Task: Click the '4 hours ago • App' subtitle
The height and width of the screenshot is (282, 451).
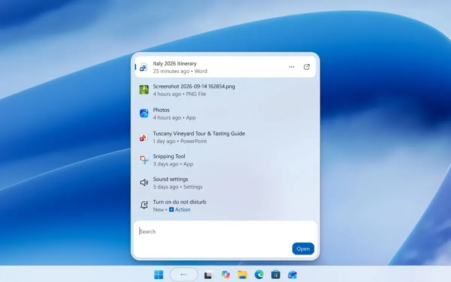Action: coord(174,117)
